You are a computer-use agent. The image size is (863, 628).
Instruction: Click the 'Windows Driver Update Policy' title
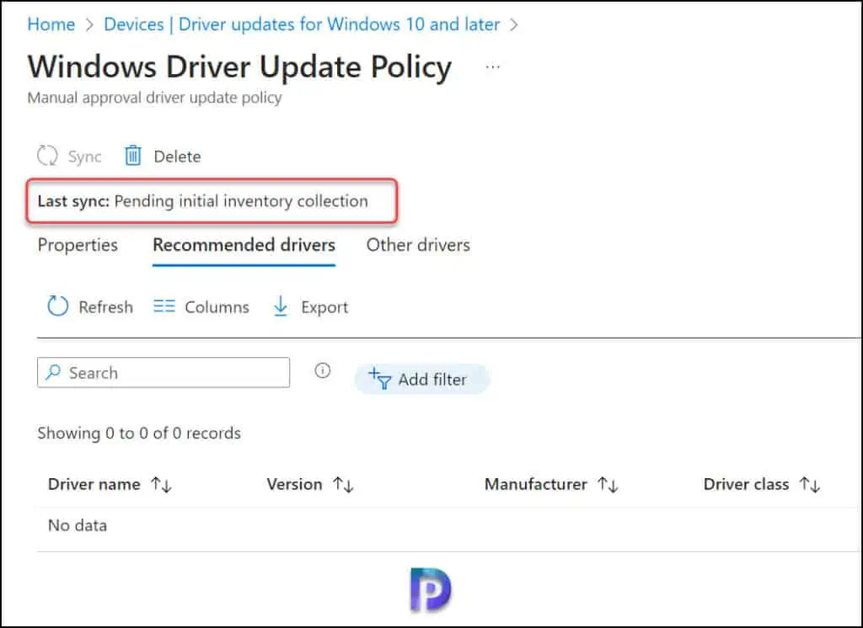tap(240, 67)
